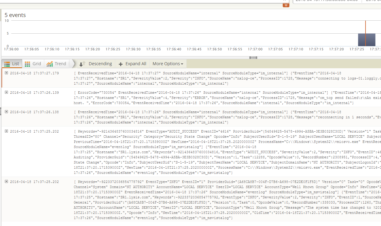Image resolution: width=381 pixels, height=226 pixels.
Task: Expand the 17:37:27.179 event row
Action: [x=6, y=73]
